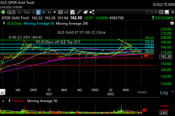Open the 'S' settings dropdown icon
This screenshot has width=175, height=116.
(x=161, y=12)
